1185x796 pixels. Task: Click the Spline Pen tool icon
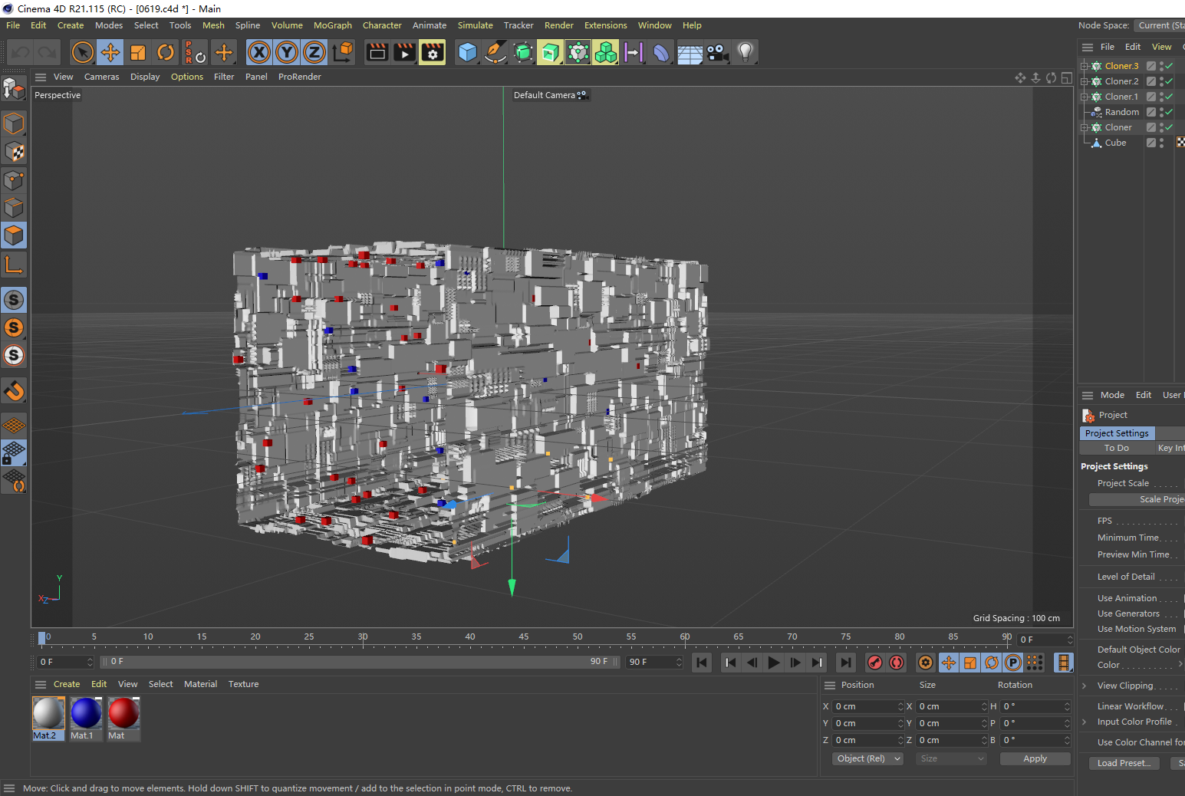[495, 52]
